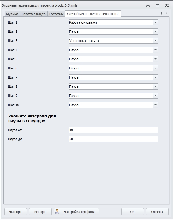Minimize the input parameters window
Image resolution: width=173 pixels, height=220 pixels.
pyautogui.click(x=148, y=6)
